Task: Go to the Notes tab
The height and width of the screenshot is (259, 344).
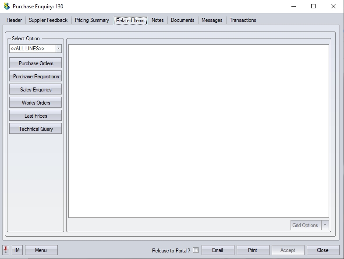Action: click(x=158, y=20)
